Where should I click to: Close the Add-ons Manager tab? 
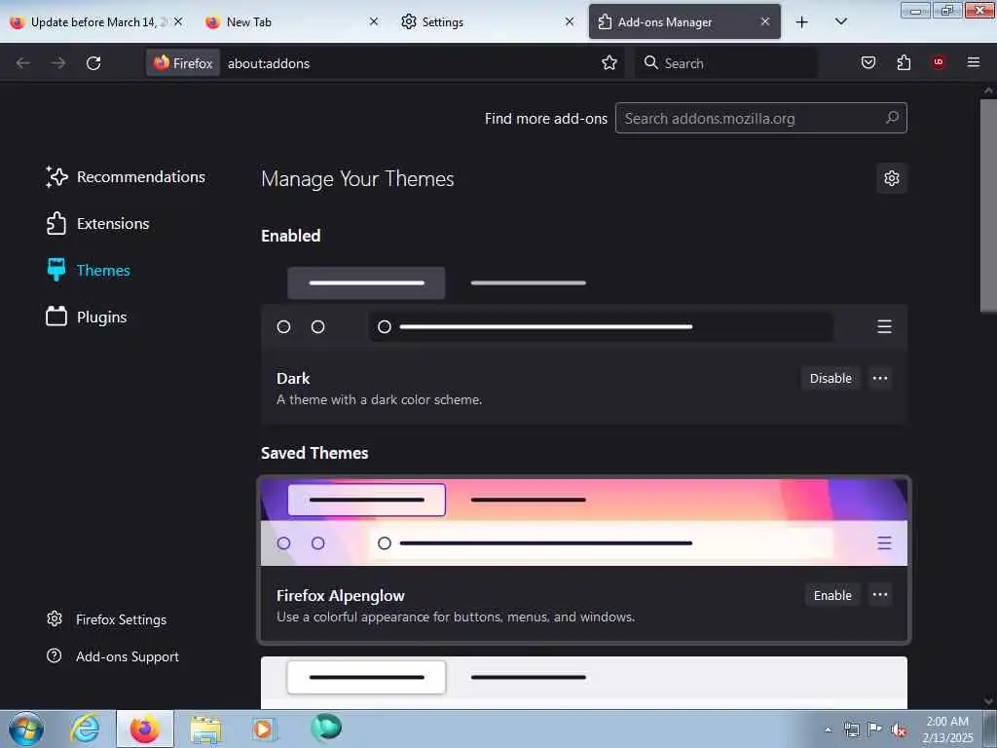point(765,21)
